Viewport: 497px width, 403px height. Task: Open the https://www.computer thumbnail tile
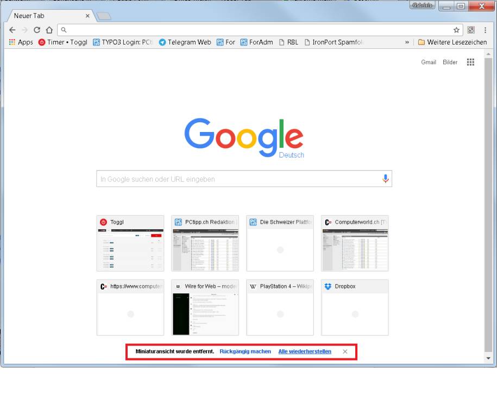pos(130,307)
